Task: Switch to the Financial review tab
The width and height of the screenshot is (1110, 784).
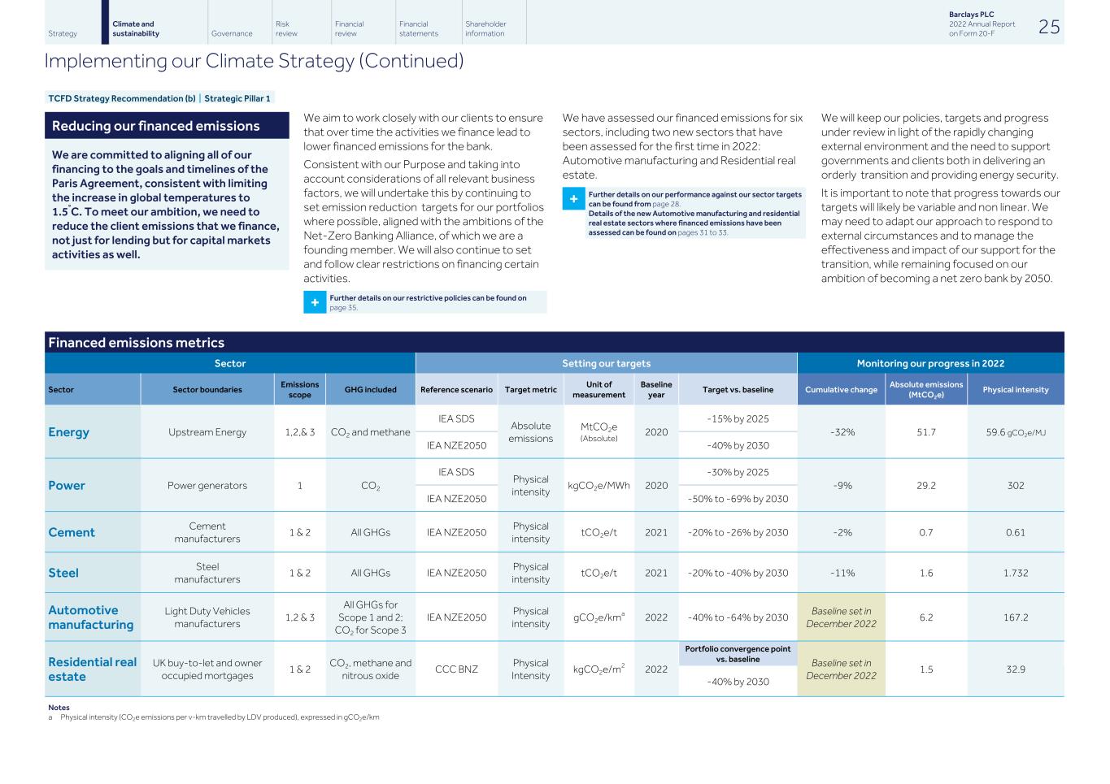Action: [349, 29]
